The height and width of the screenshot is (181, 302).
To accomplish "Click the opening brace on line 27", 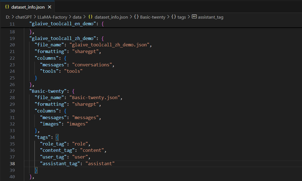I will tap(73, 91).
